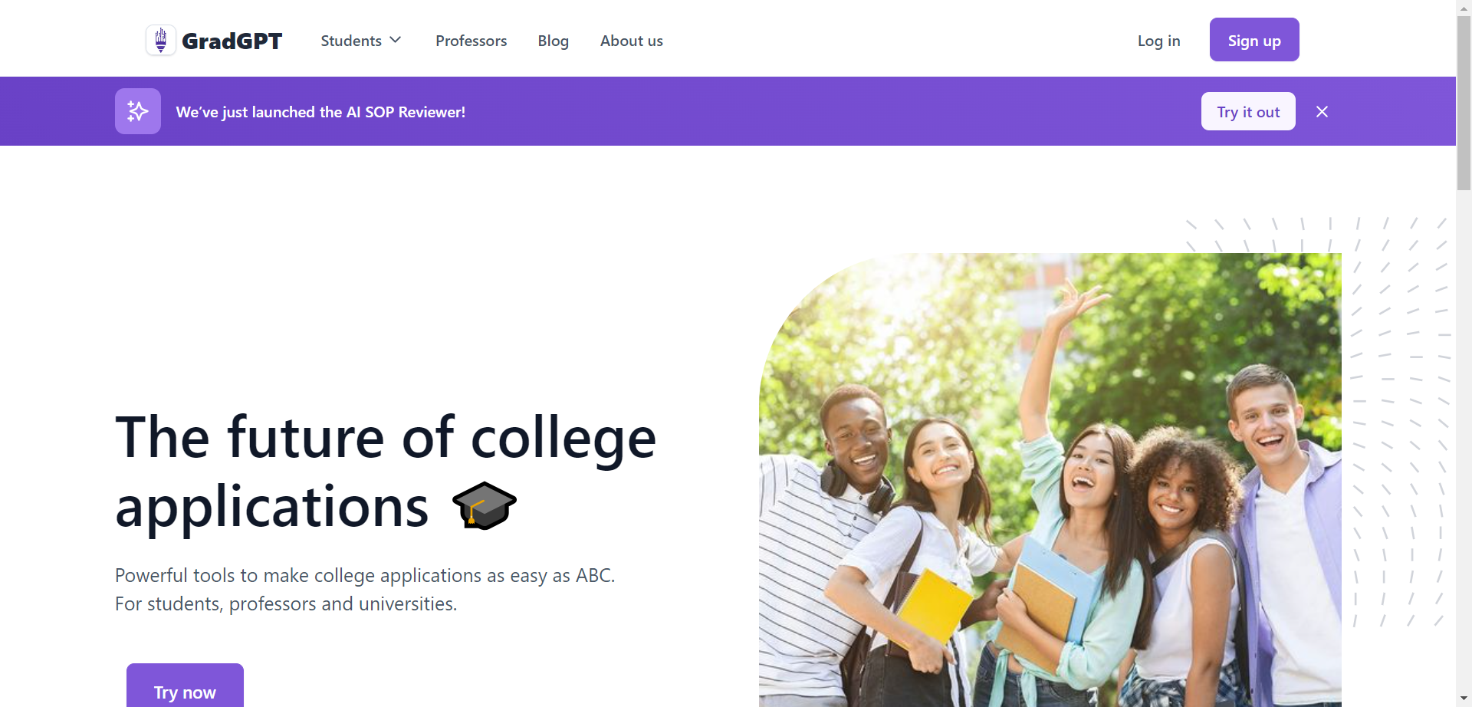Open the Students menu
This screenshot has width=1472, height=707.
click(x=351, y=41)
